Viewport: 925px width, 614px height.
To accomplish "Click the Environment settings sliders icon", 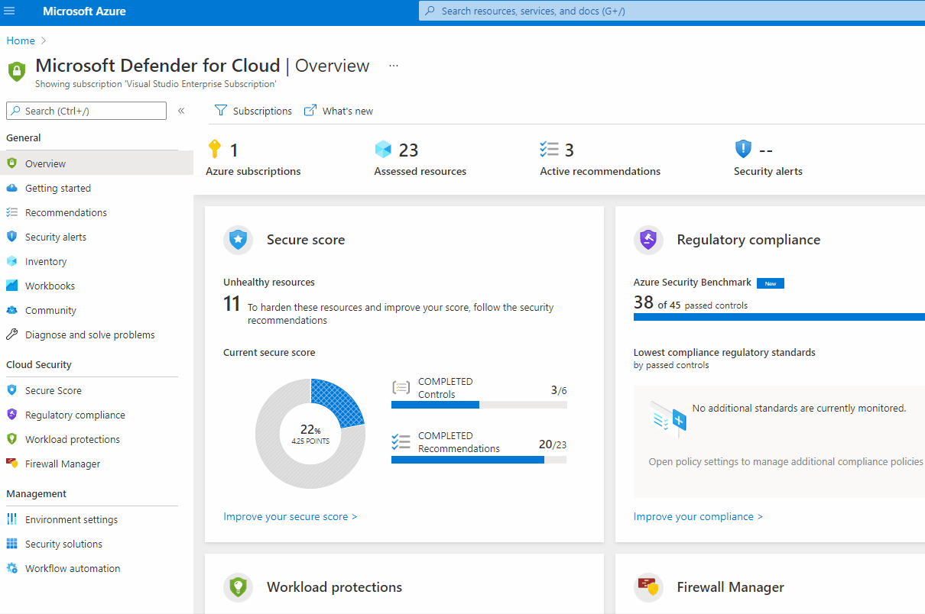I will point(11,519).
